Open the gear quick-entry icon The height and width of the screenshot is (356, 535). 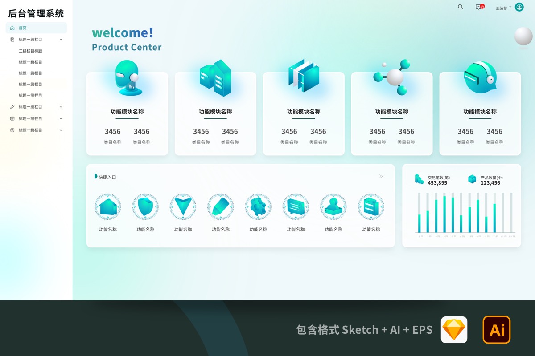258,207
